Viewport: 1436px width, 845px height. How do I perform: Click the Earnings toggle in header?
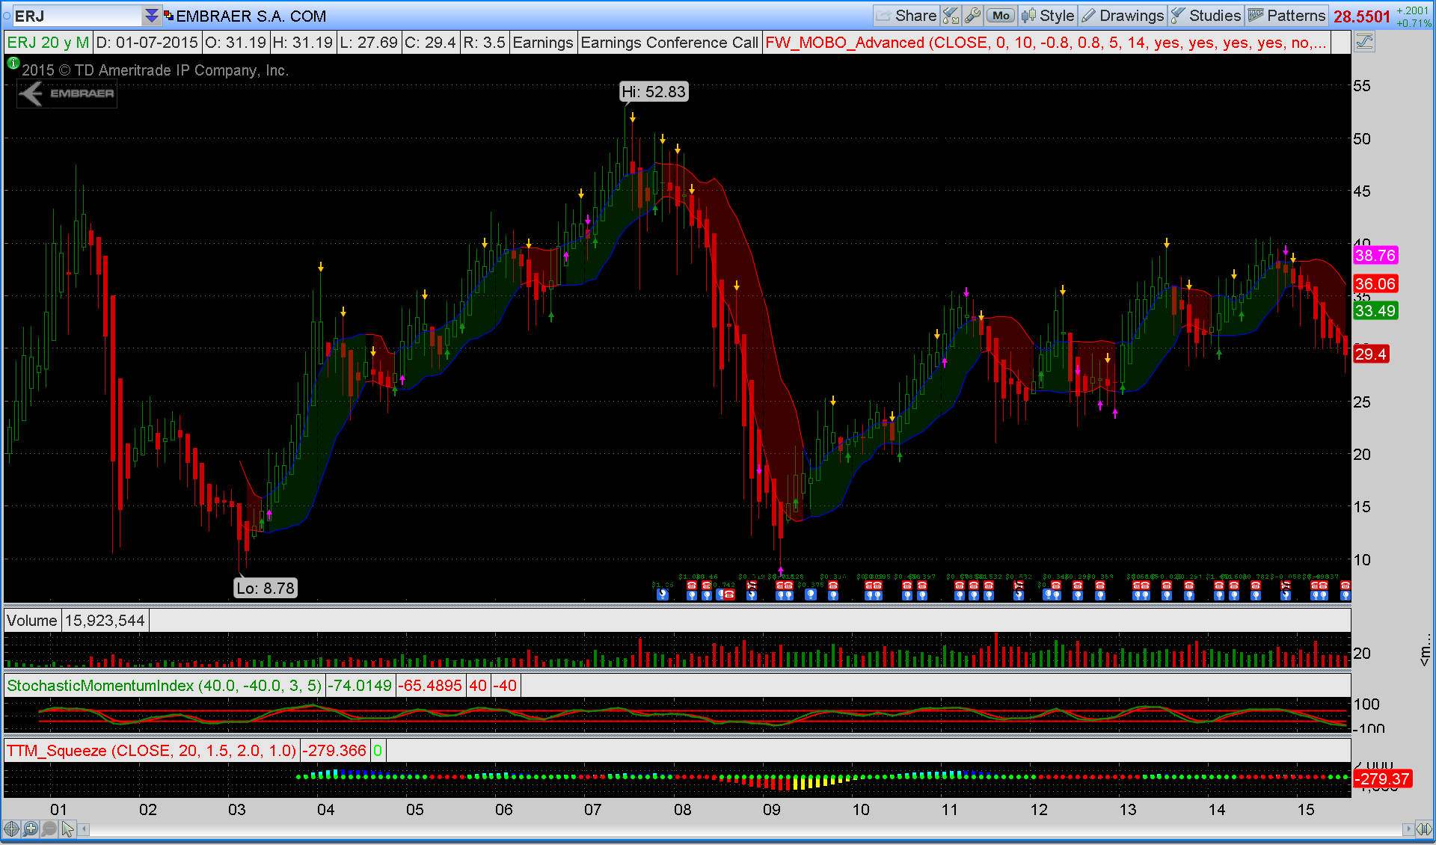pos(542,43)
